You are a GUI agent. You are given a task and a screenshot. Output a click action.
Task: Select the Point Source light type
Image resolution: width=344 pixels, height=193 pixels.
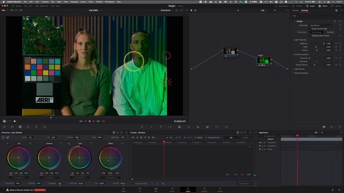316,32
